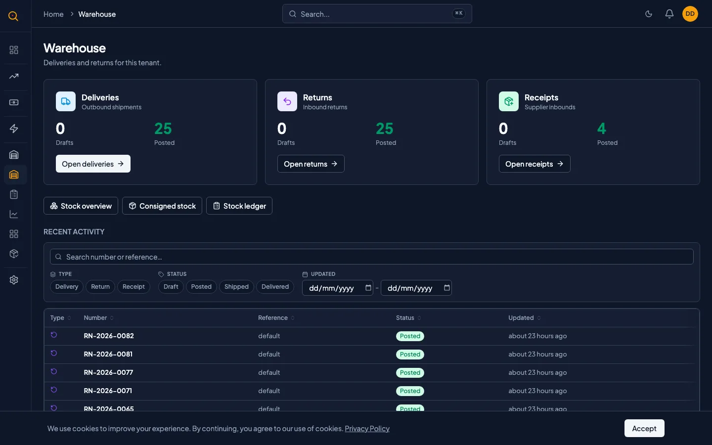Open the upper warehouse icon in the sidebar

click(14, 155)
